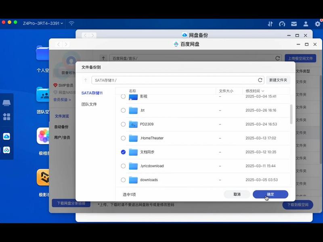Click the yellow macOS minimize dot
Viewport: 323px width, 242px height.
[9, 22]
